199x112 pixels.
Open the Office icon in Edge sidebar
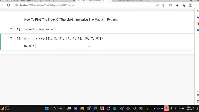click(198, 24)
